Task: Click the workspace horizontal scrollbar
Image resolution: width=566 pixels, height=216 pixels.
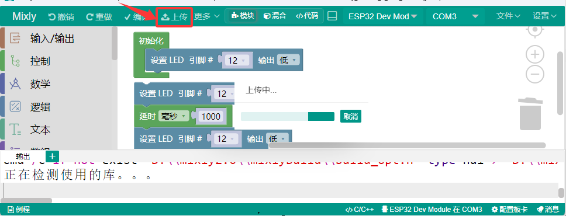Action: pyautogui.click(x=407, y=145)
